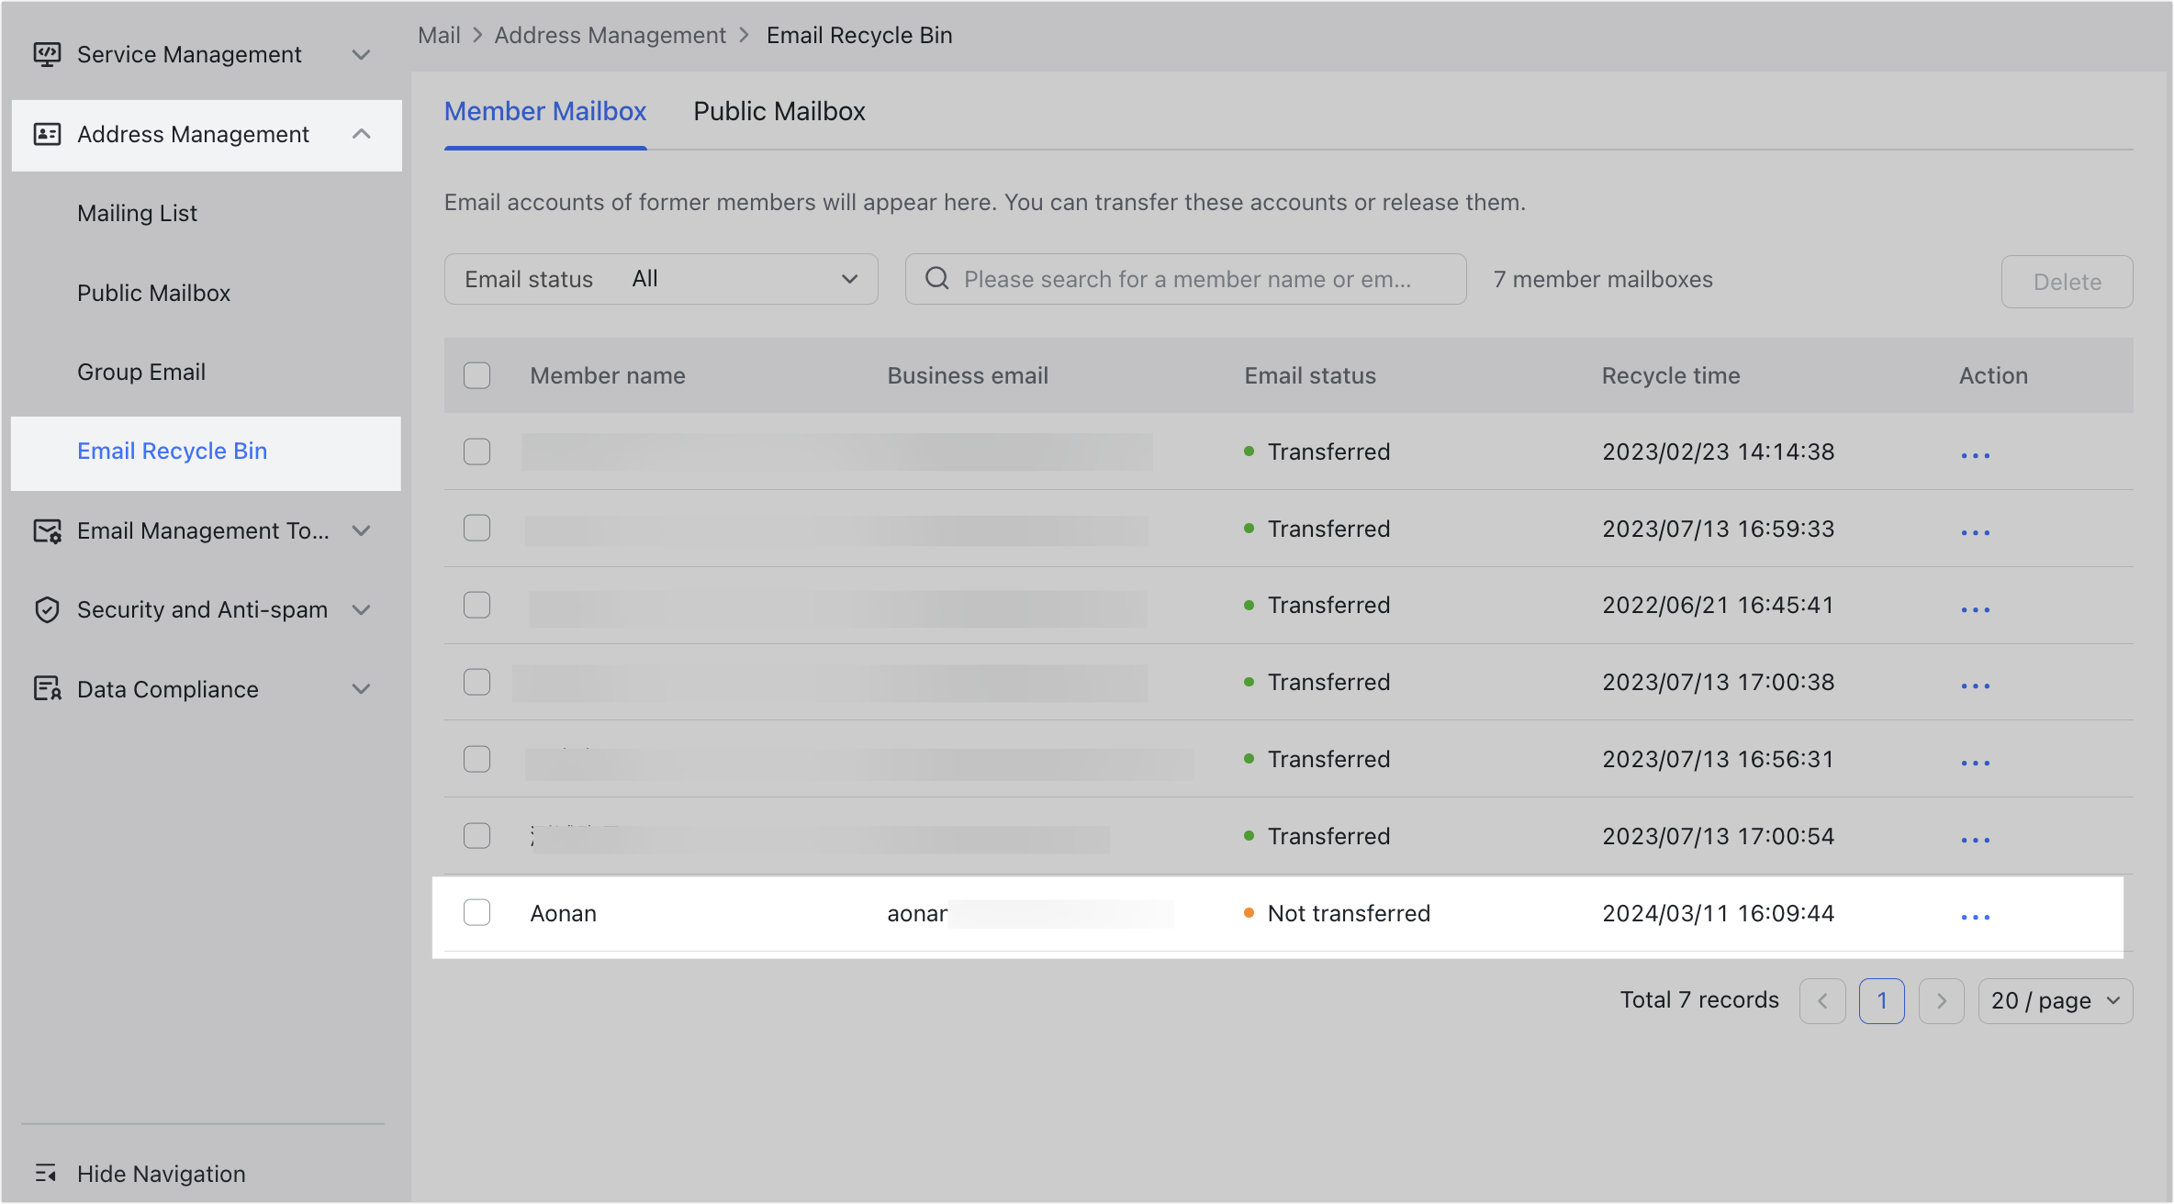Check the row recycled 2023/02/23 14:14:38

click(x=476, y=451)
